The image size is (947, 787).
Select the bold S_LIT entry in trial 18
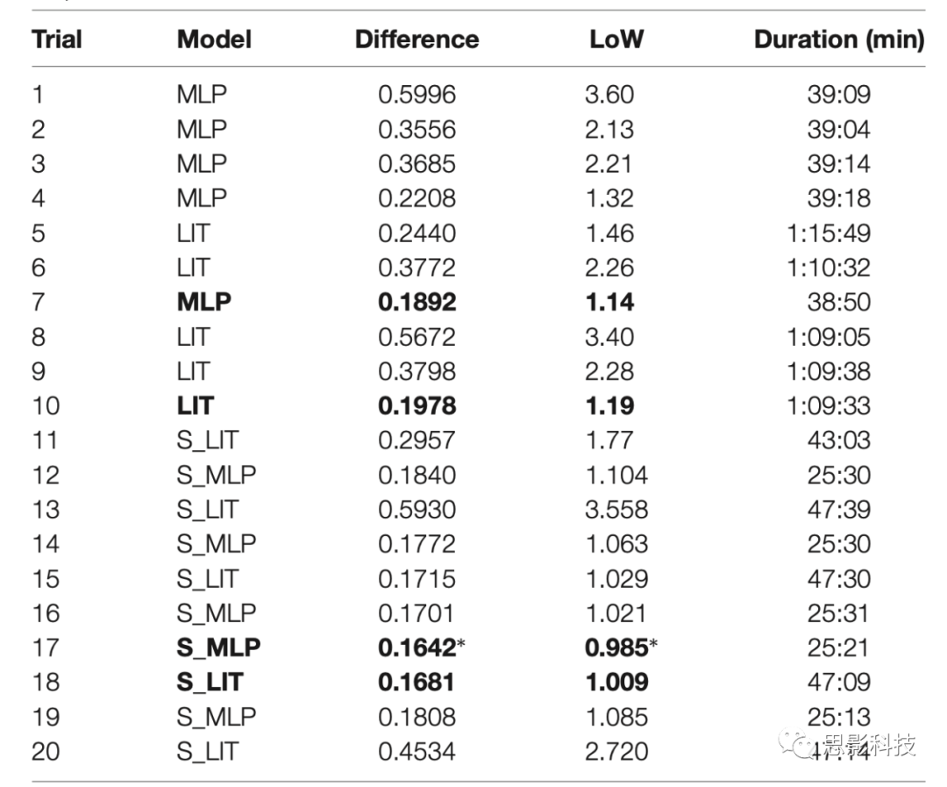(x=210, y=682)
